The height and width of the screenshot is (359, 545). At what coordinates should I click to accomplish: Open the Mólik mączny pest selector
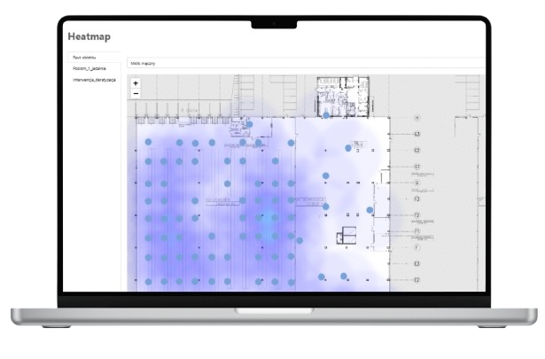(306, 63)
